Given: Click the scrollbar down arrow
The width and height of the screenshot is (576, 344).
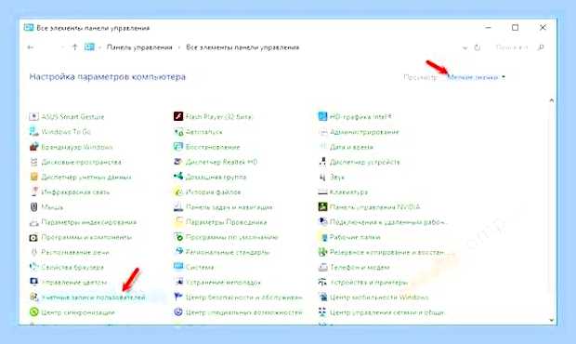Looking at the screenshot, I should click(x=552, y=320).
